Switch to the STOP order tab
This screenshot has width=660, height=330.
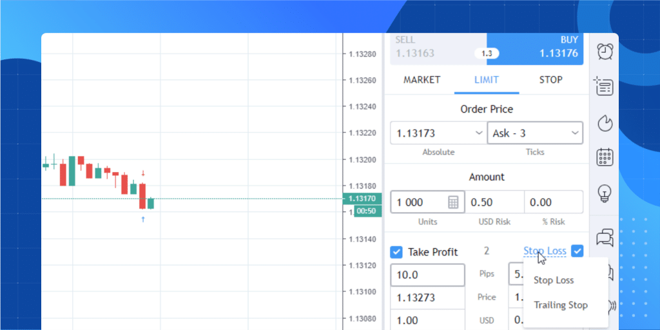(550, 80)
